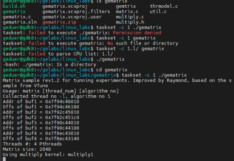The image size is (234, 161).
Task: Click the buf4 offset value 0x7f8ec43140
Action: [x=62, y=139]
